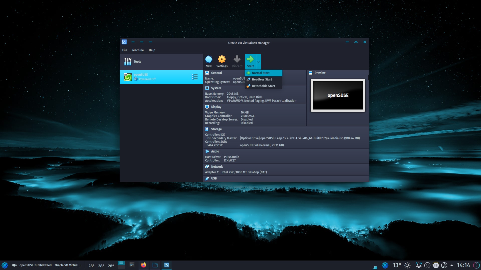Screen dimensions: 481x270
Task: Select the Tools item in sidebar
Action: (161, 61)
